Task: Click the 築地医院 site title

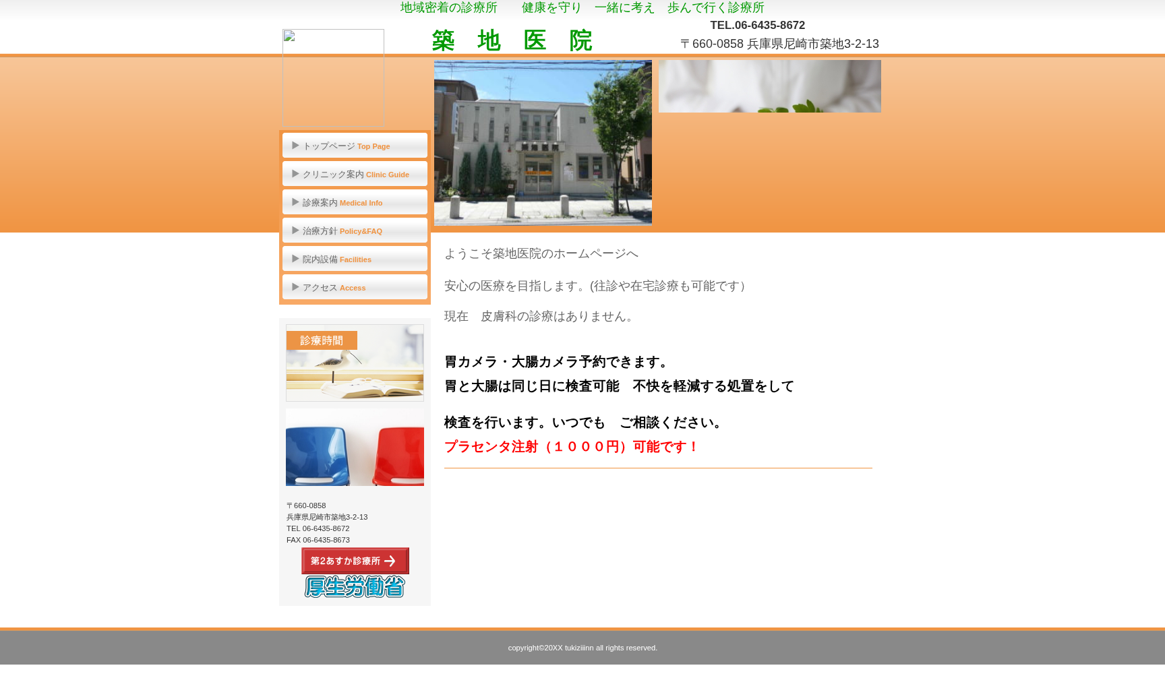Action: click(x=512, y=40)
